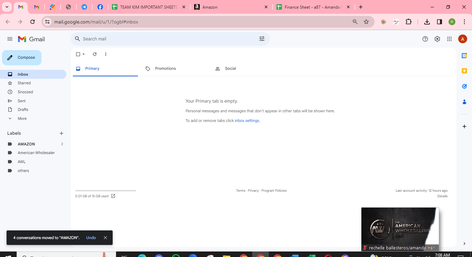The image size is (472, 257).
Task: Switch to TEAM KIM IMPORTANT SHEETS tab
Action: (149, 7)
